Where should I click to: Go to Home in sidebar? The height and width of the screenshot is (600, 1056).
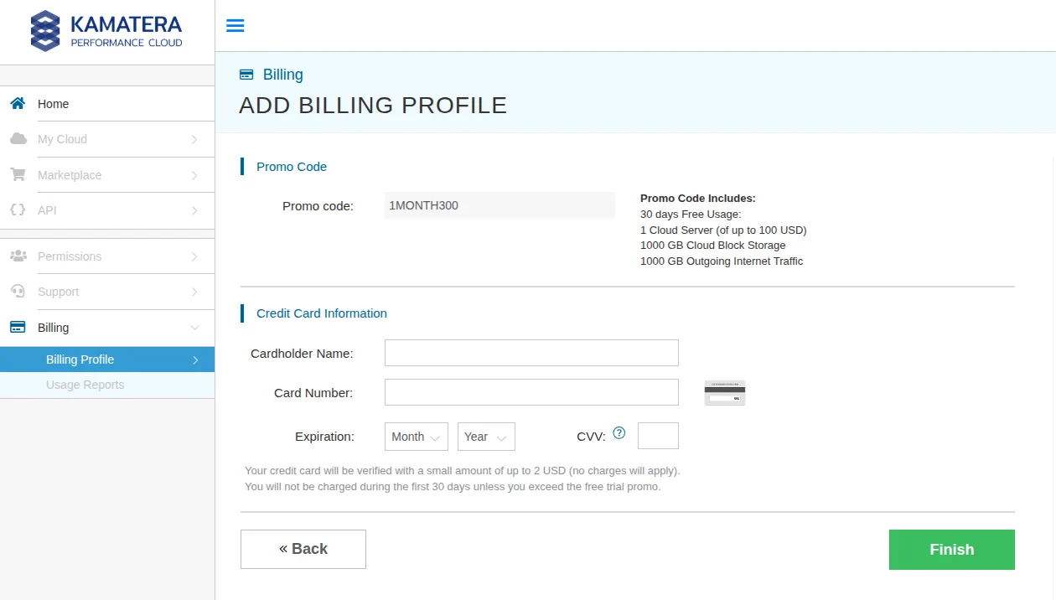tap(107, 103)
